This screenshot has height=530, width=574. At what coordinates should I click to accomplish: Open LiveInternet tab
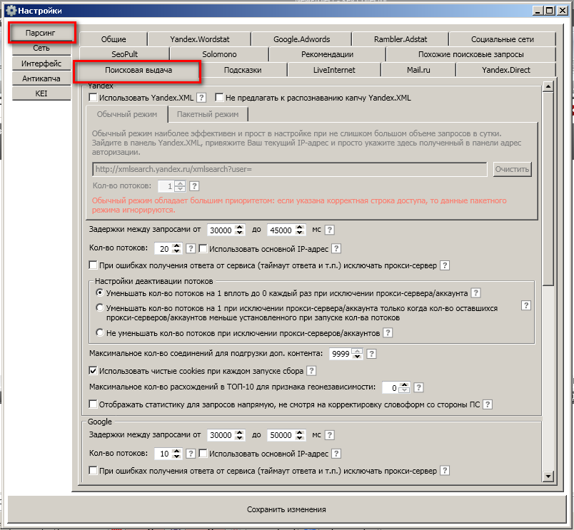[334, 70]
